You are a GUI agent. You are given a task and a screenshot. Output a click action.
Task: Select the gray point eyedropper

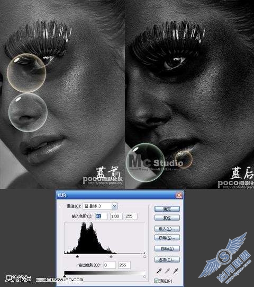coord(167,271)
